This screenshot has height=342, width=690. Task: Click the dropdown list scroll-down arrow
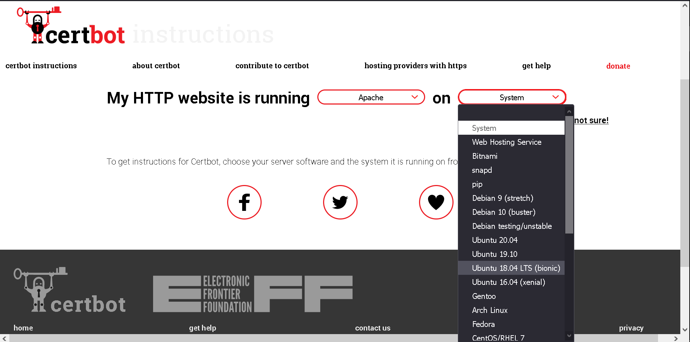(569, 336)
